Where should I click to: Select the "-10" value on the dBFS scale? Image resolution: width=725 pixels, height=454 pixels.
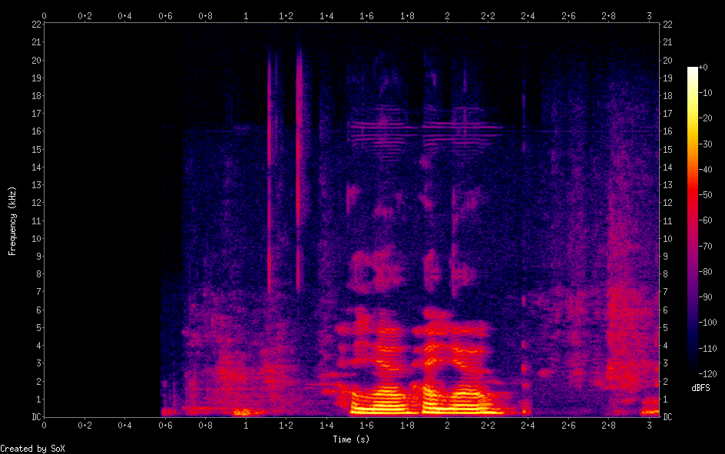[x=705, y=93]
